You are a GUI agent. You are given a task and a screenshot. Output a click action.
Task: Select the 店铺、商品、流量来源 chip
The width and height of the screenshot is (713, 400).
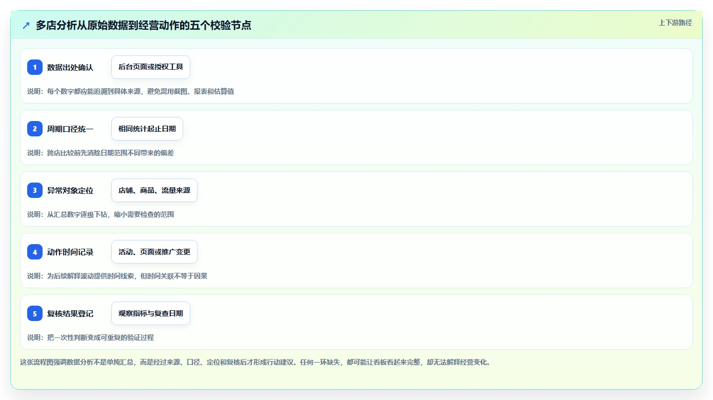154,190
